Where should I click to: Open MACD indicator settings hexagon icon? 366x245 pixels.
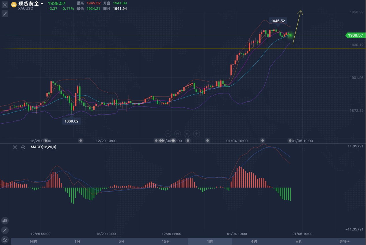(23, 147)
